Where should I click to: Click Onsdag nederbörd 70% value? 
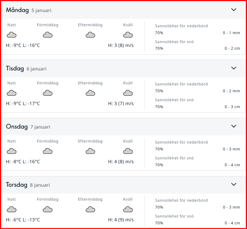[159, 149]
